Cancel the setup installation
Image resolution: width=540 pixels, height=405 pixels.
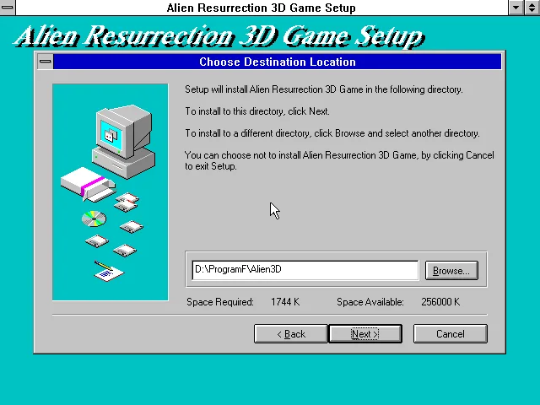(x=450, y=334)
